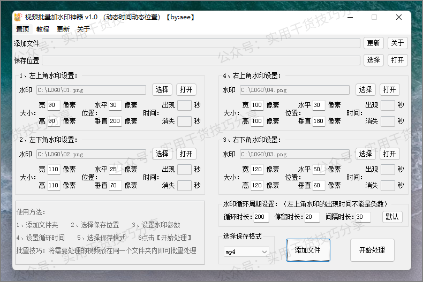Viewport: 423px width, 282px height.
Task: Minimize the watermark tool window
Action: tap(350, 17)
